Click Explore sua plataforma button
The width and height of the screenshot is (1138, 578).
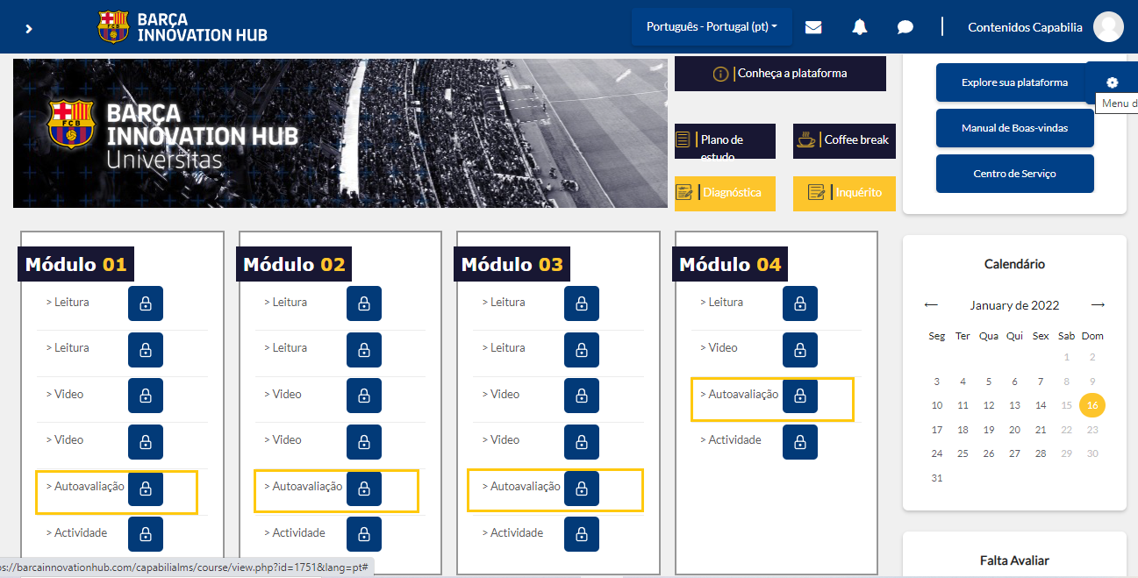tap(1014, 82)
